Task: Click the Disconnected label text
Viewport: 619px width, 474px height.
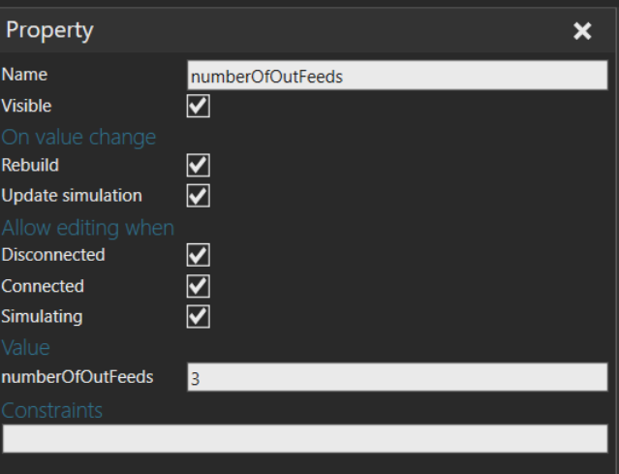Action: (x=53, y=255)
